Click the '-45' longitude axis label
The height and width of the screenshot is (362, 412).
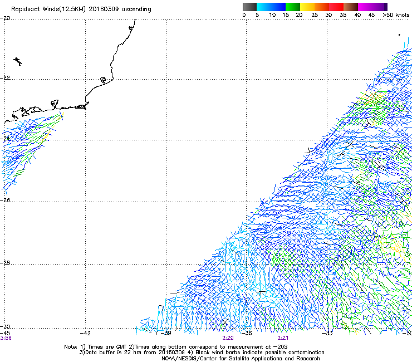tap(5, 333)
